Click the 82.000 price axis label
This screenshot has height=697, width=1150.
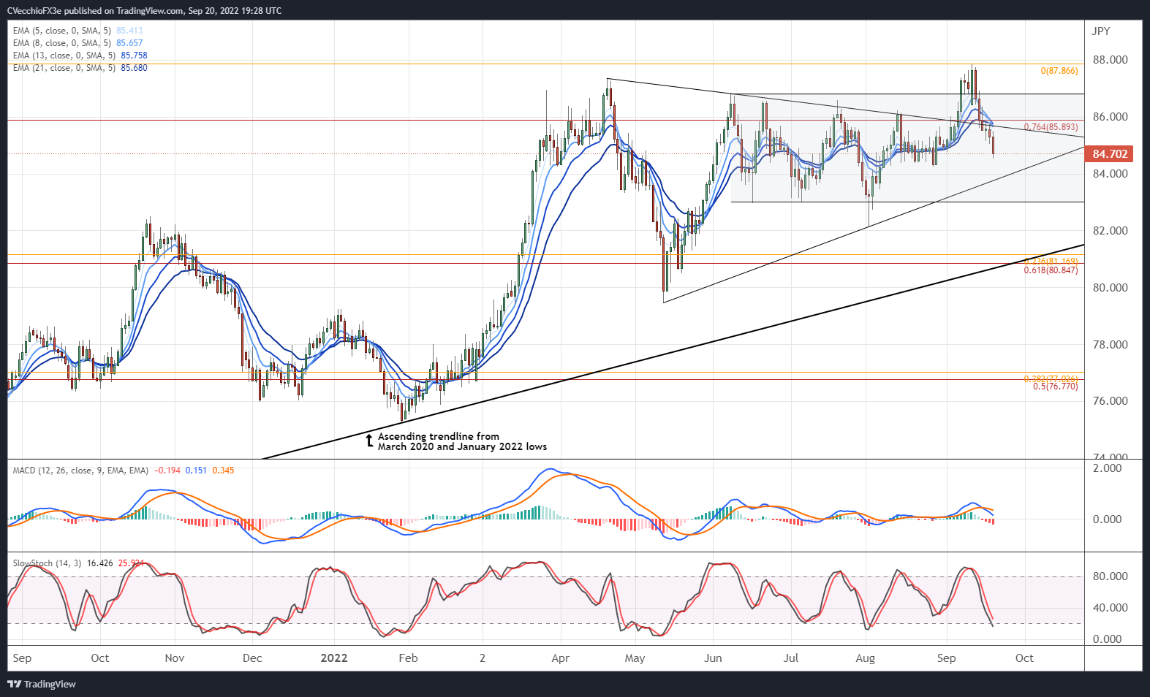[1110, 231]
